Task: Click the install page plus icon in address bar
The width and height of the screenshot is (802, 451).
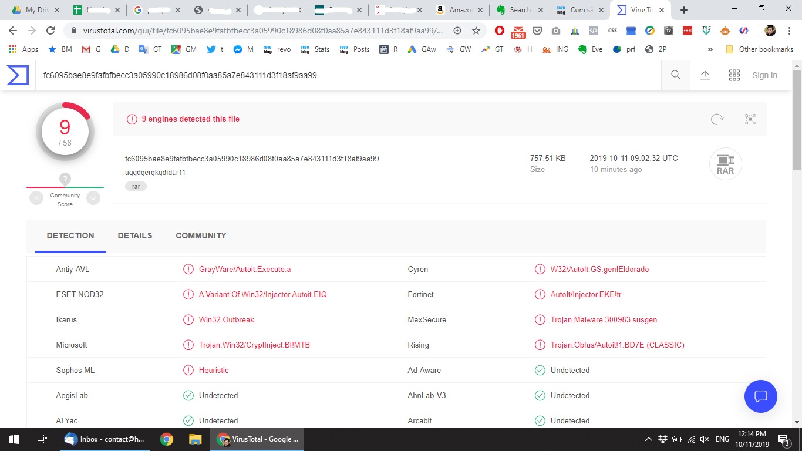Action: (457, 31)
